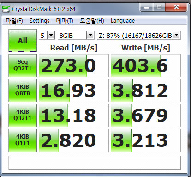Run all benchmarks with All button
The height and width of the screenshot is (177, 191).
click(23, 41)
